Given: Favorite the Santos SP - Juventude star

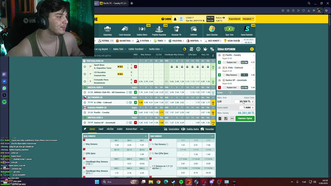Looking at the screenshot, I should tap(85, 123).
